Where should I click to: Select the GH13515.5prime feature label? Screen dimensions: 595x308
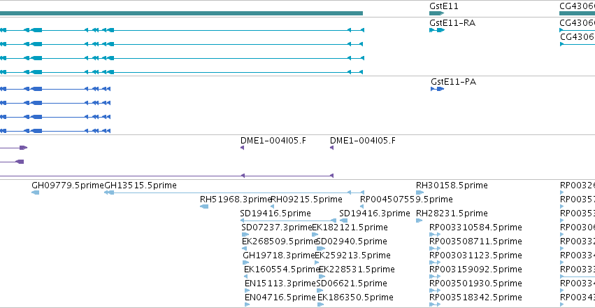click(141, 185)
